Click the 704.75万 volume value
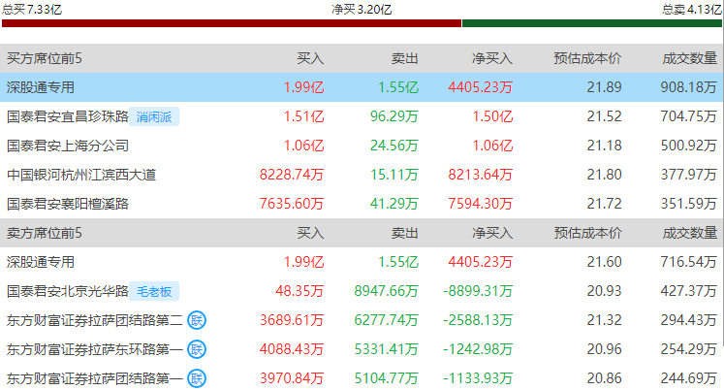Screen dimensions: 724x390 (x=688, y=116)
